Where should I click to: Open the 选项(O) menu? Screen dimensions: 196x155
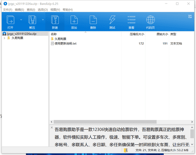coord(43,10)
